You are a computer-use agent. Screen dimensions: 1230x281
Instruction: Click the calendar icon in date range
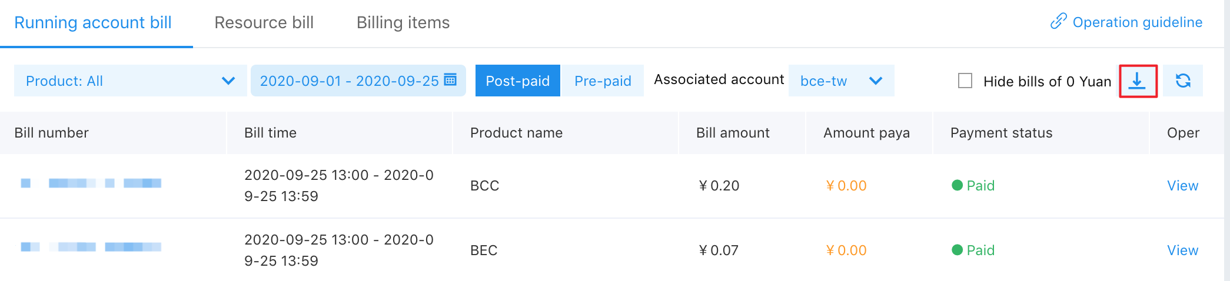point(451,80)
